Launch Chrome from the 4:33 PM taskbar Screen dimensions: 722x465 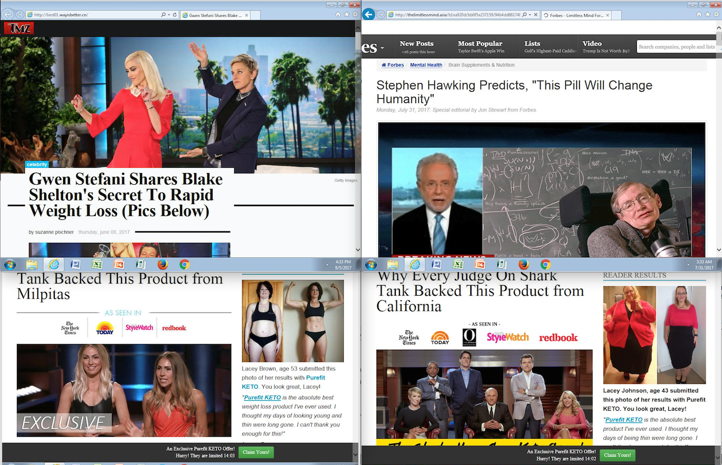[184, 265]
